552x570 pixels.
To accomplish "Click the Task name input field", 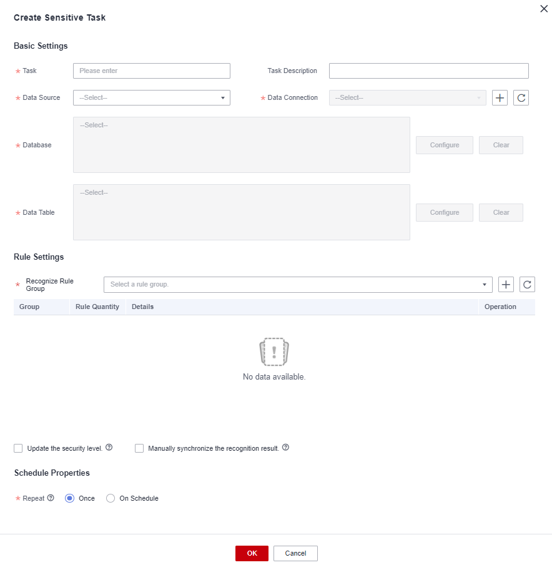I will (x=152, y=71).
